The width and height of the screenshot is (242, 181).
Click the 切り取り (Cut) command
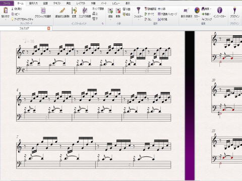(17, 9)
